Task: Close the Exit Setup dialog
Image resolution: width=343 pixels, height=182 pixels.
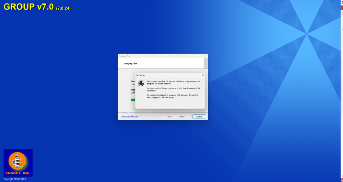Action: click(x=203, y=75)
